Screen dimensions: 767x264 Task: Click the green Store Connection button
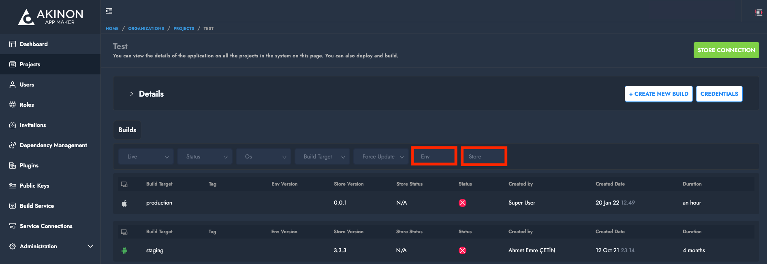pyautogui.click(x=726, y=50)
